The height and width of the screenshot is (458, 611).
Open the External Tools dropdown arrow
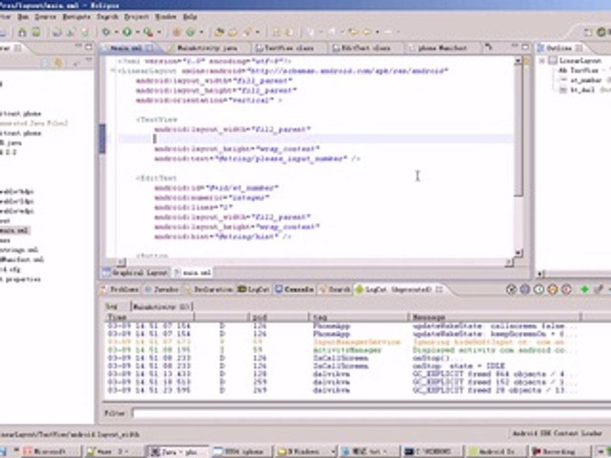tap(159, 32)
